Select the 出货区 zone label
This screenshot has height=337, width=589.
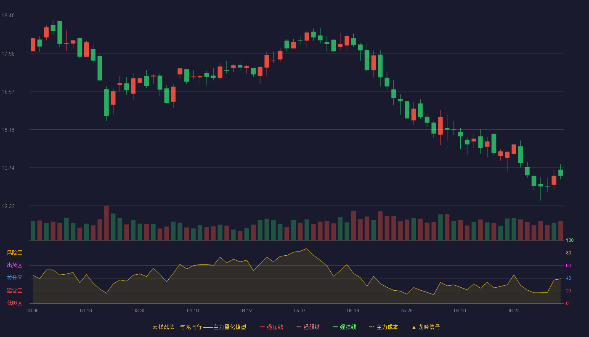tap(14, 265)
